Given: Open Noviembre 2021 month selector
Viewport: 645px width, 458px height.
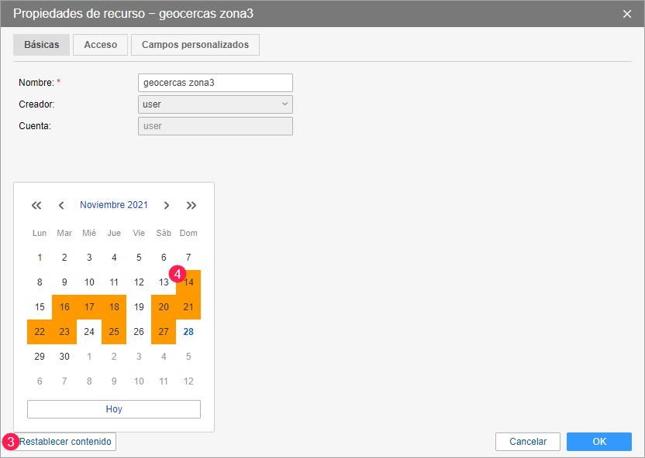Looking at the screenshot, I should pos(114,205).
